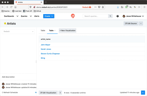Click Add description text
The image size is (147, 96).
tap(8, 77)
